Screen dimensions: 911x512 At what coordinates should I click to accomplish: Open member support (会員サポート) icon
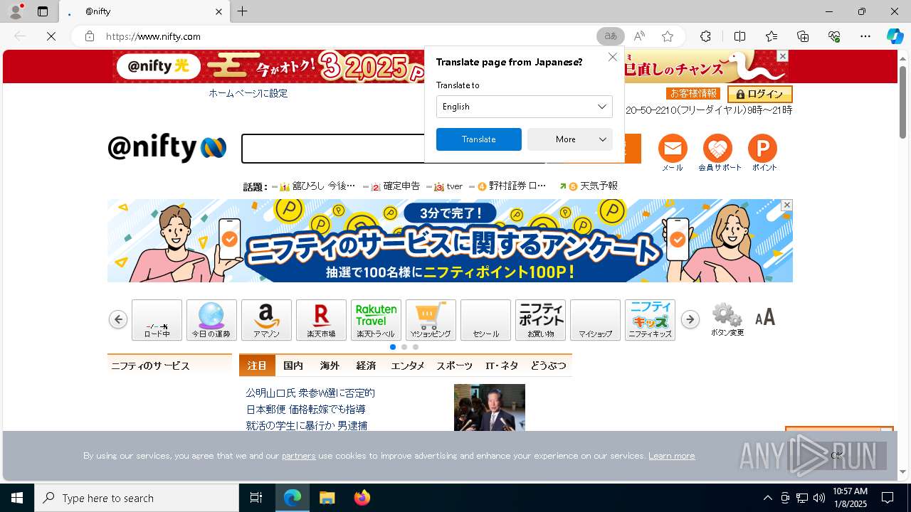(720, 153)
